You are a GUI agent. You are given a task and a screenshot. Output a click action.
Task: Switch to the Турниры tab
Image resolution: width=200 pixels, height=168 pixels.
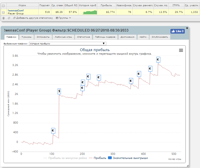(x=26, y=37)
